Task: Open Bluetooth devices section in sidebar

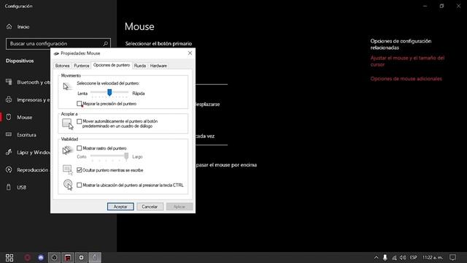Action: [x=28, y=83]
